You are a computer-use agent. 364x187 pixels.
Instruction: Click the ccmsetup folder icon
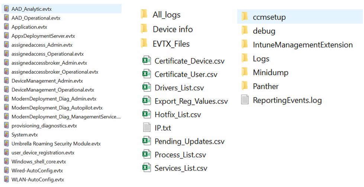tap(244, 16)
